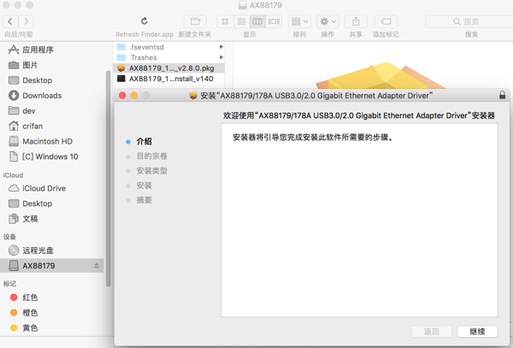The width and height of the screenshot is (513, 348).
Task: Click the lock icon in installer title bar
Action: (x=502, y=95)
